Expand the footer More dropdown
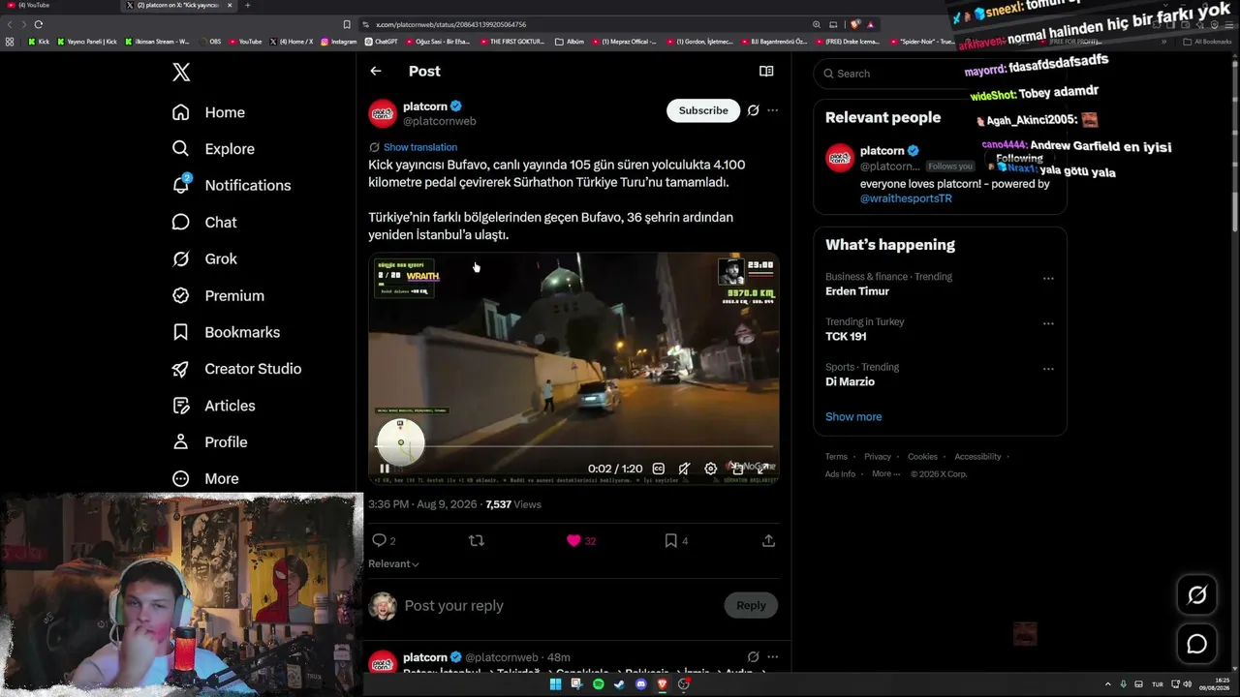 tap(885, 474)
